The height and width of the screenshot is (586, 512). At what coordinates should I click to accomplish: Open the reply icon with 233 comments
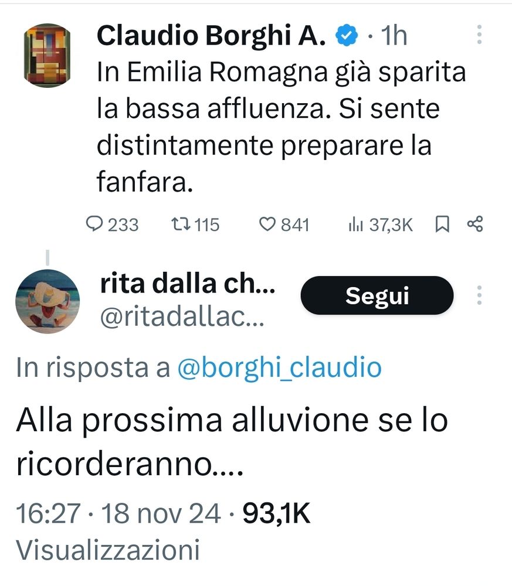94,224
